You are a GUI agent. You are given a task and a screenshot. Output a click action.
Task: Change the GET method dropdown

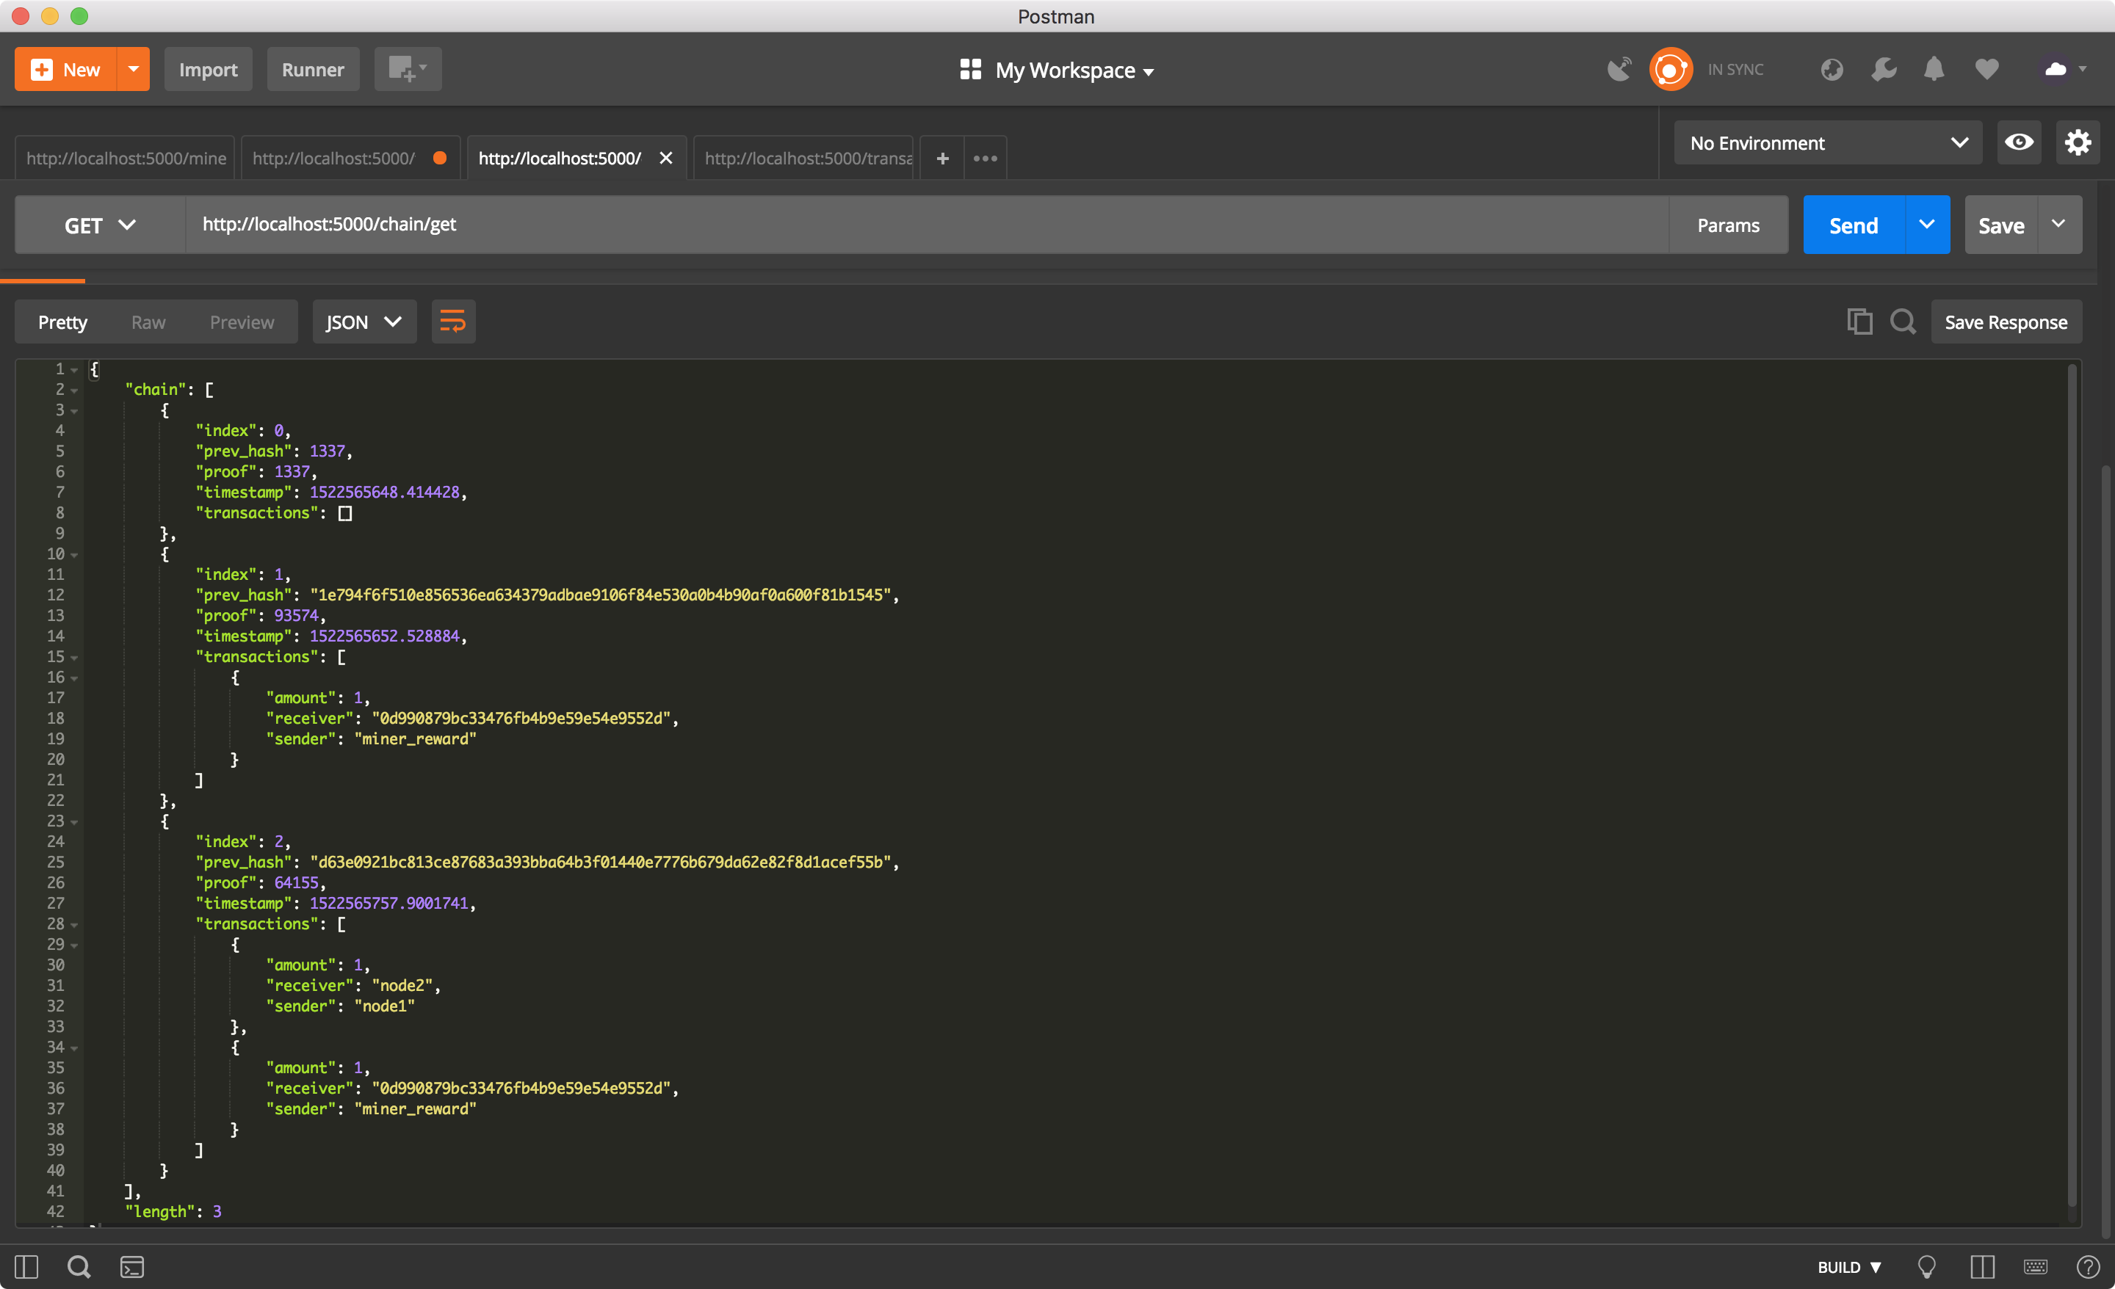pyautogui.click(x=101, y=225)
